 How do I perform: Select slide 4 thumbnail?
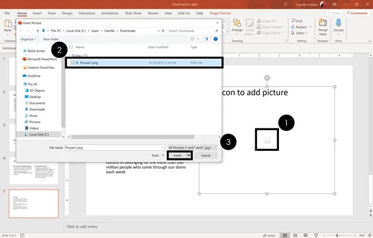(33, 170)
